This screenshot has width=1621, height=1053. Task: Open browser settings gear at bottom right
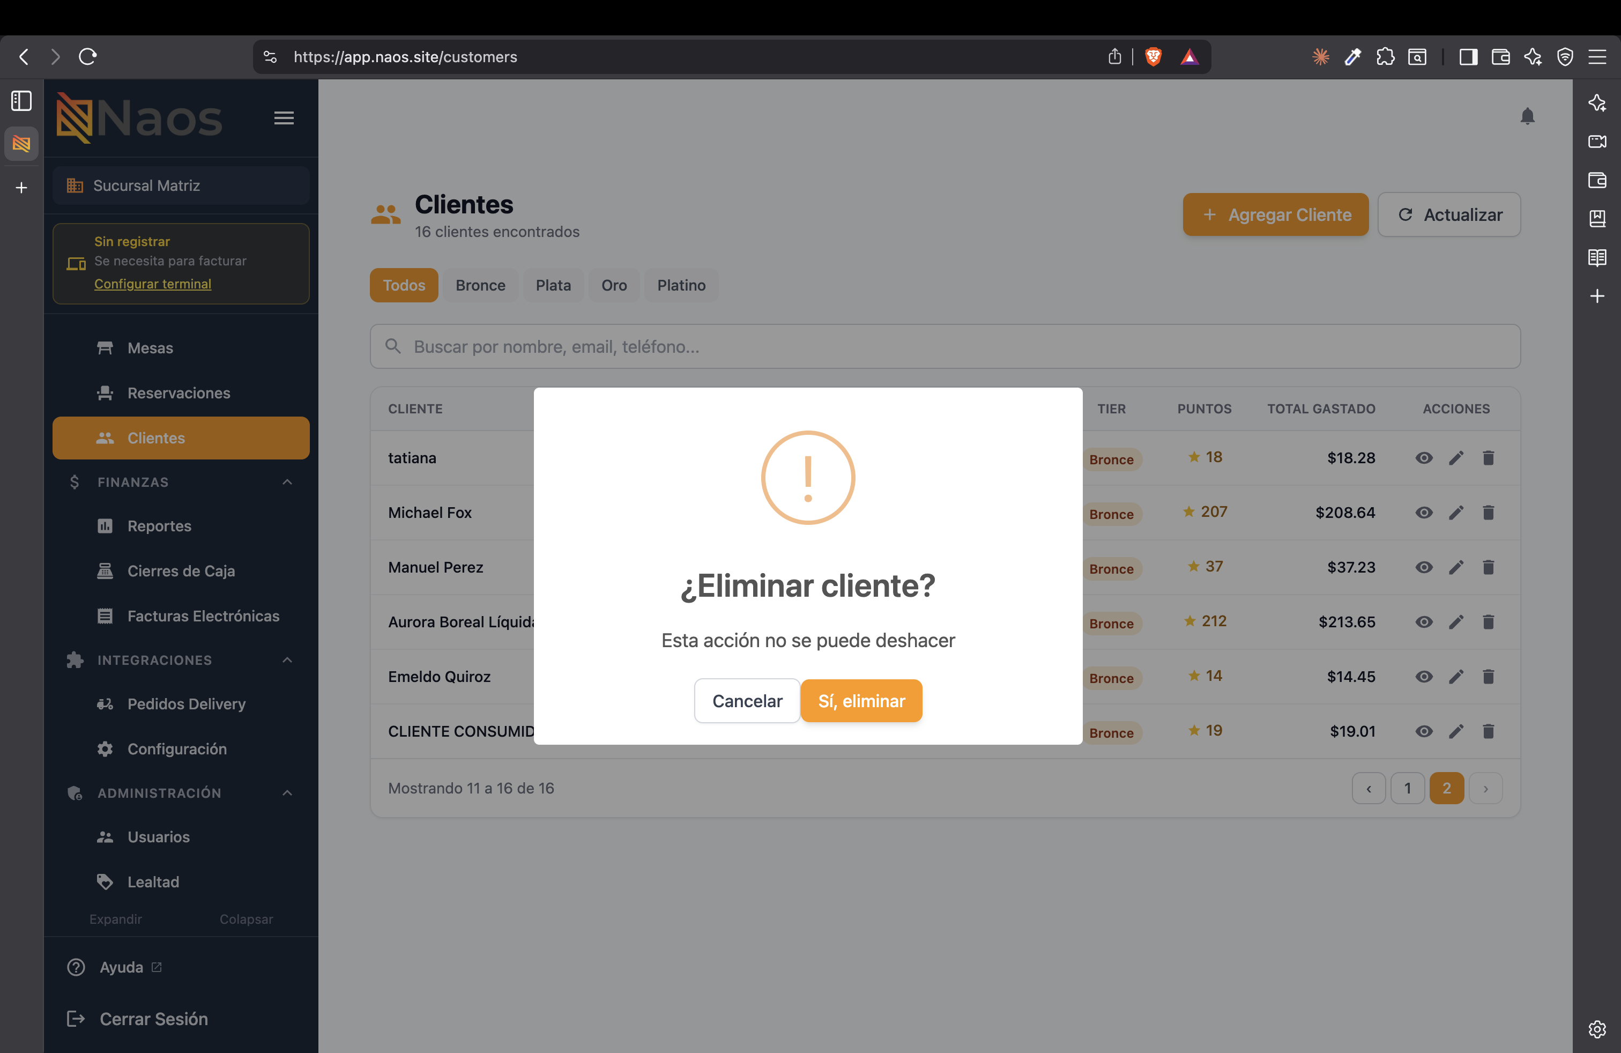[x=1597, y=1028]
